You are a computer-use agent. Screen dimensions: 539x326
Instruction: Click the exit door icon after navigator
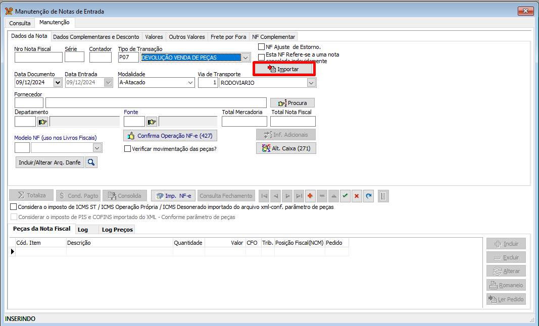point(383,196)
